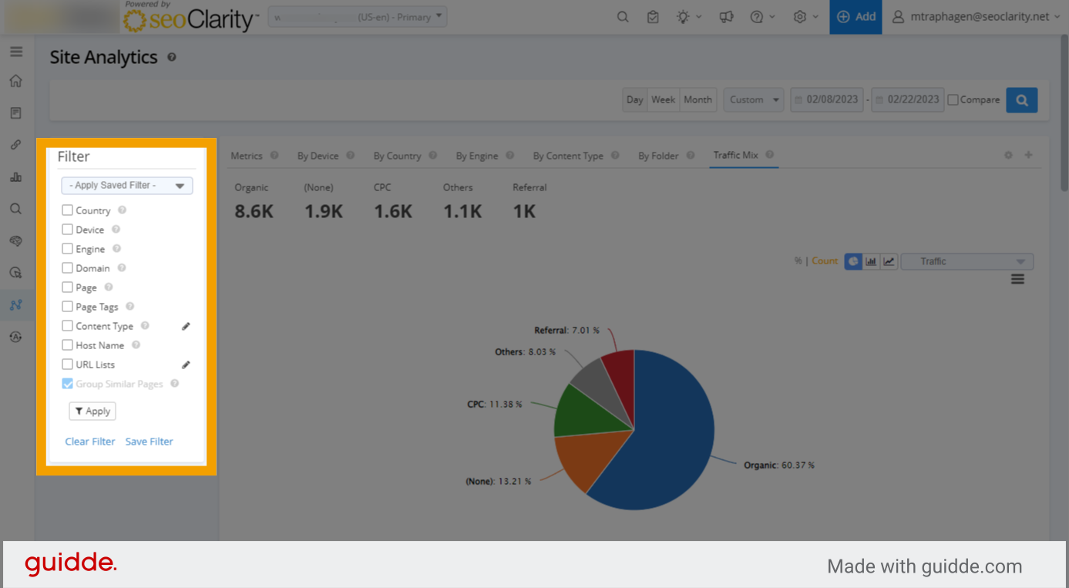Open the clipboard tasks icon in top bar
1069x588 pixels.
pos(653,17)
